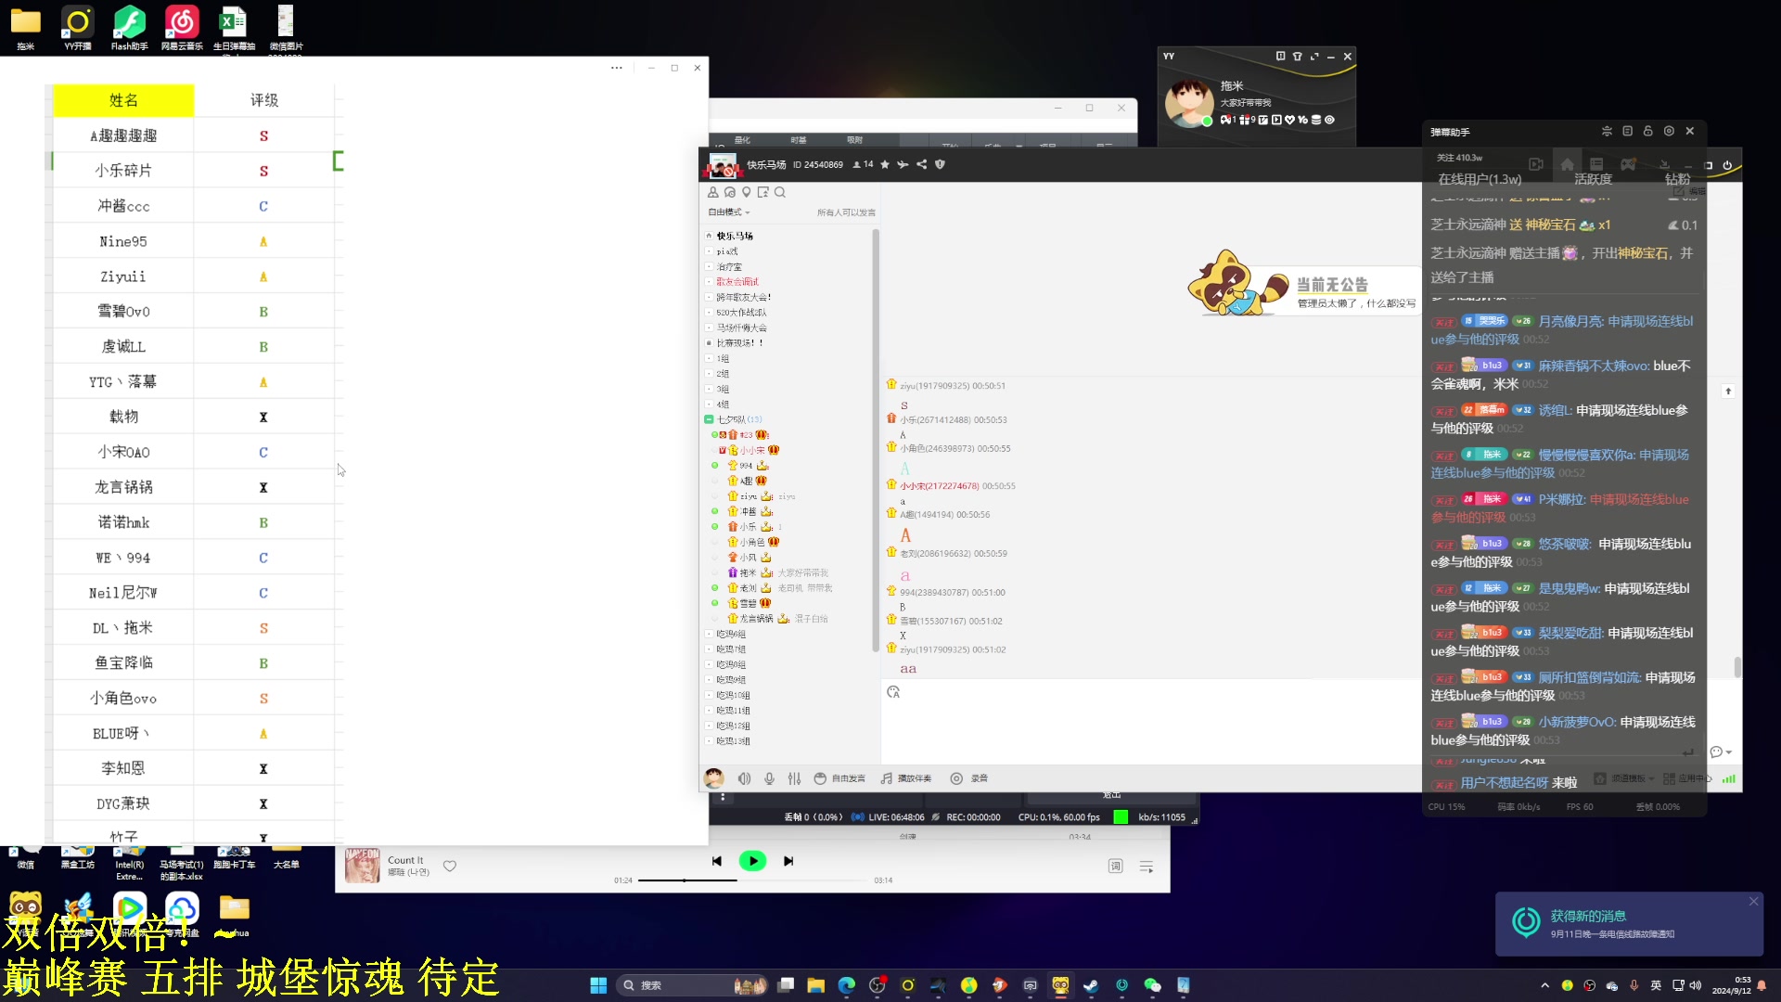
Task: Click 自由发言 button in chat panel
Action: click(839, 778)
